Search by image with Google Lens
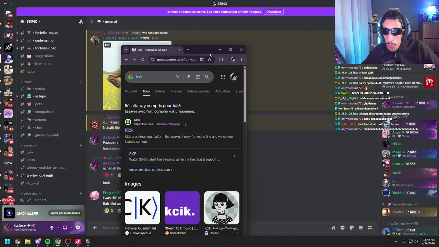The width and height of the screenshot is (439, 247). pos(198,77)
